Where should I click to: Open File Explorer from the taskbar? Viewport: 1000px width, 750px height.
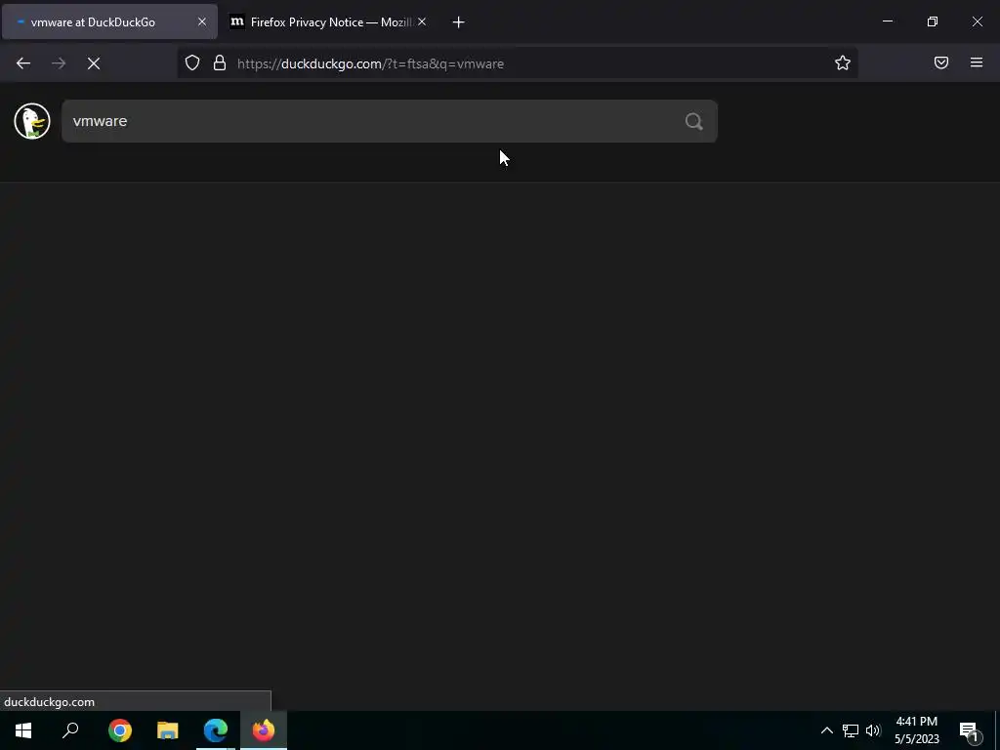pyautogui.click(x=168, y=730)
